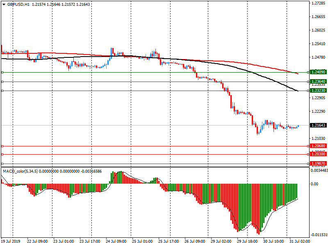328x246 pixels.
Task: Click the 25 Jul 17:00 time label
Action: (169, 241)
